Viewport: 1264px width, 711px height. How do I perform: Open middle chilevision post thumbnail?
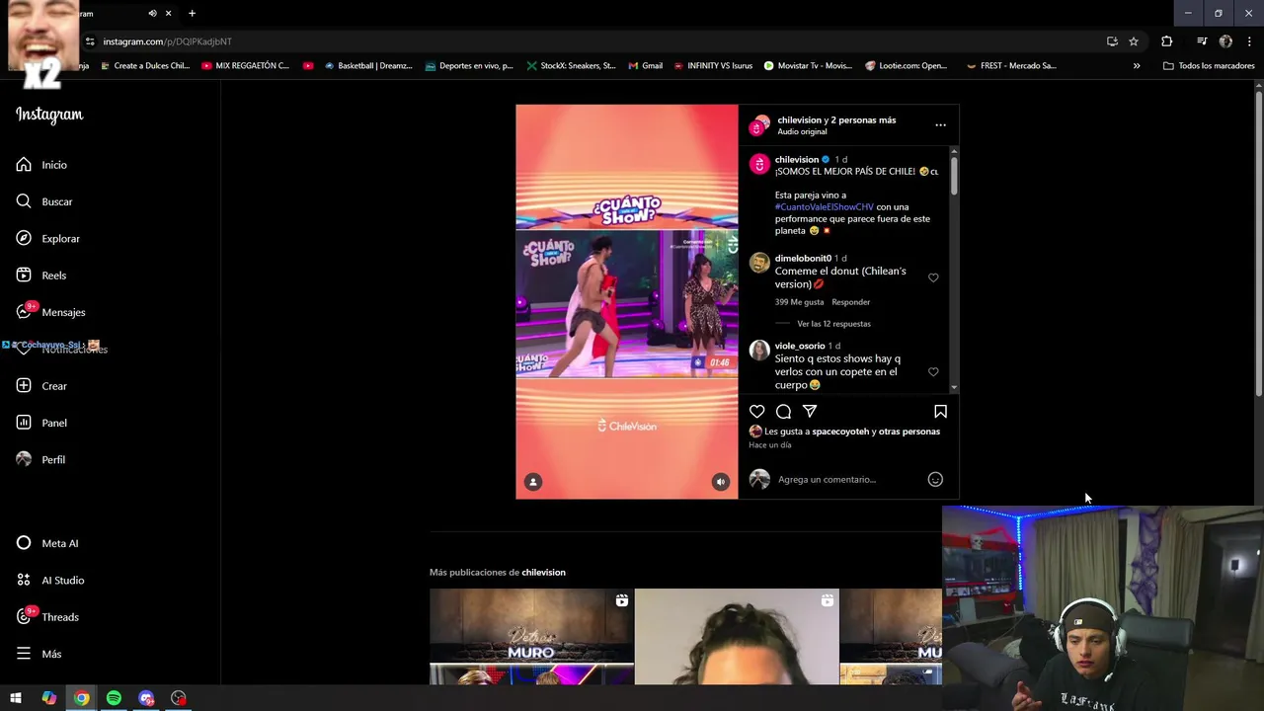737,637
